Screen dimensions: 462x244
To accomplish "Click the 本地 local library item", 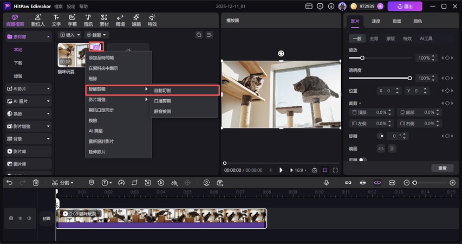I will point(18,49).
